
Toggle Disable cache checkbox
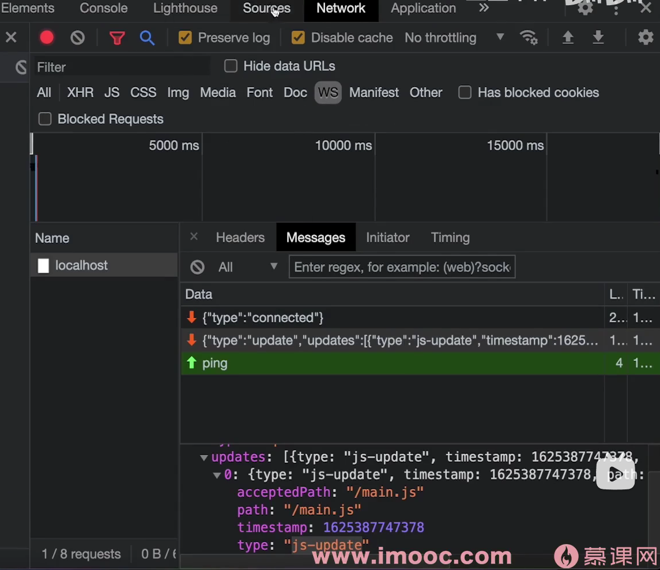pos(298,37)
